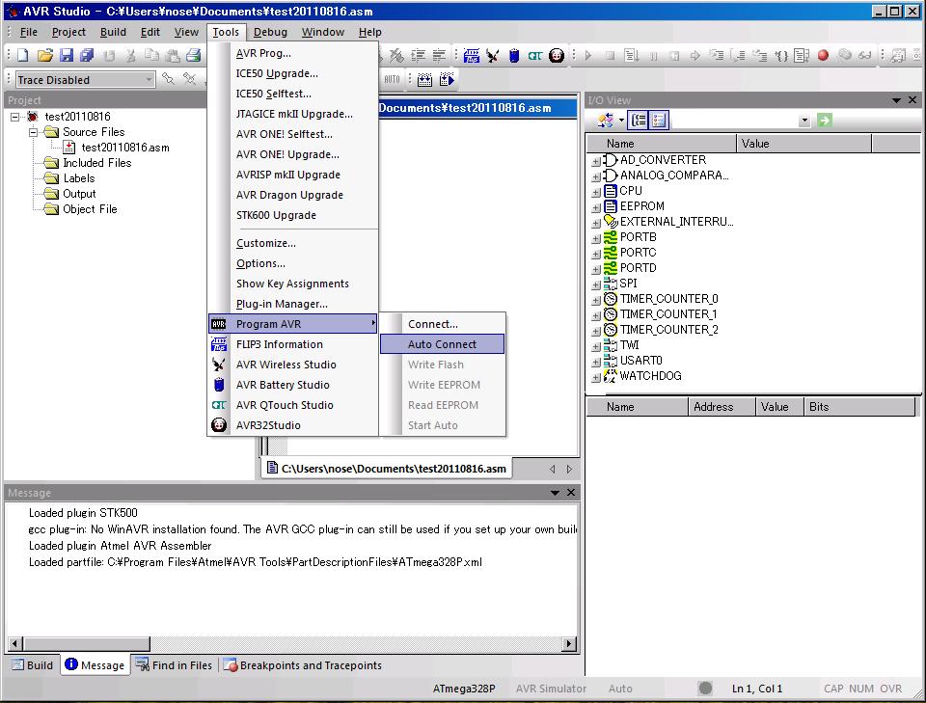Launch AVR Battery Studio toolbar icon
926x703 pixels.
[x=514, y=56]
